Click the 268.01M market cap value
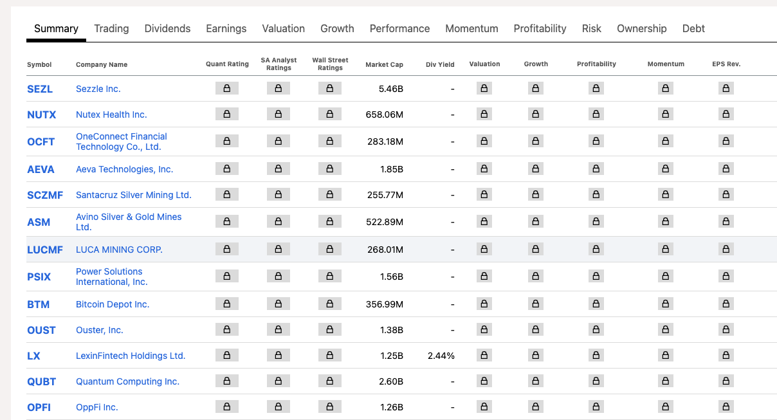 point(385,250)
